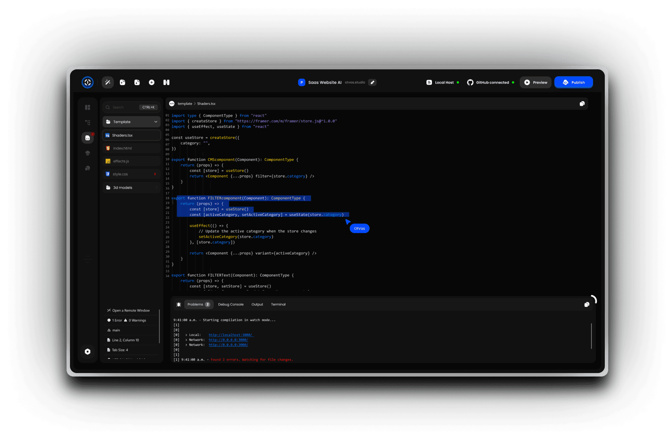
Task: Click the Line 2, Column 10 entry
Action: tap(123, 340)
